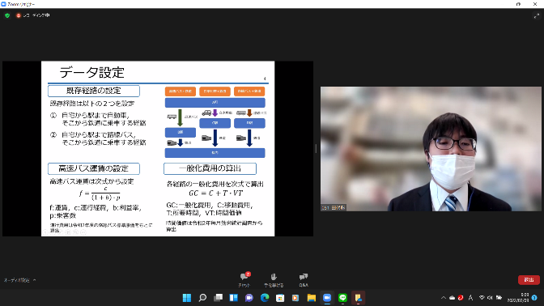
Task: Open the volume control in system tray
Action: 490,298
